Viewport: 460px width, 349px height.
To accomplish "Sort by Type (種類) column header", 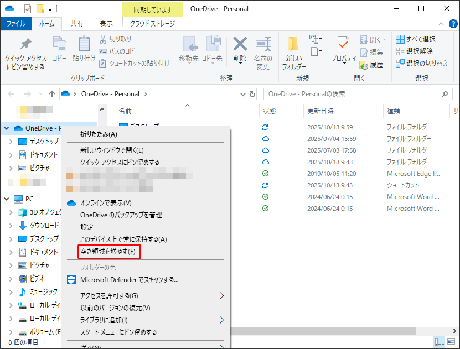I will tap(394, 111).
